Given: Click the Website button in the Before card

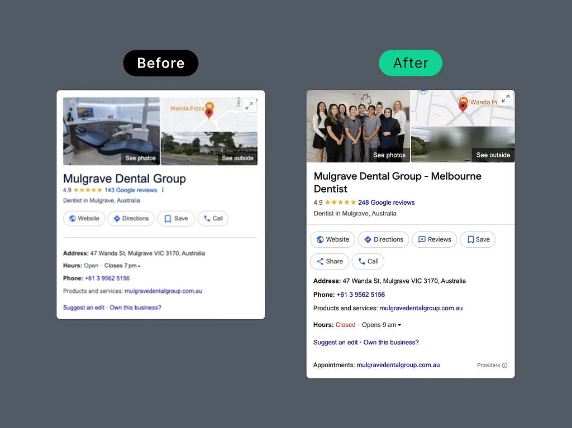Looking at the screenshot, I should [84, 219].
